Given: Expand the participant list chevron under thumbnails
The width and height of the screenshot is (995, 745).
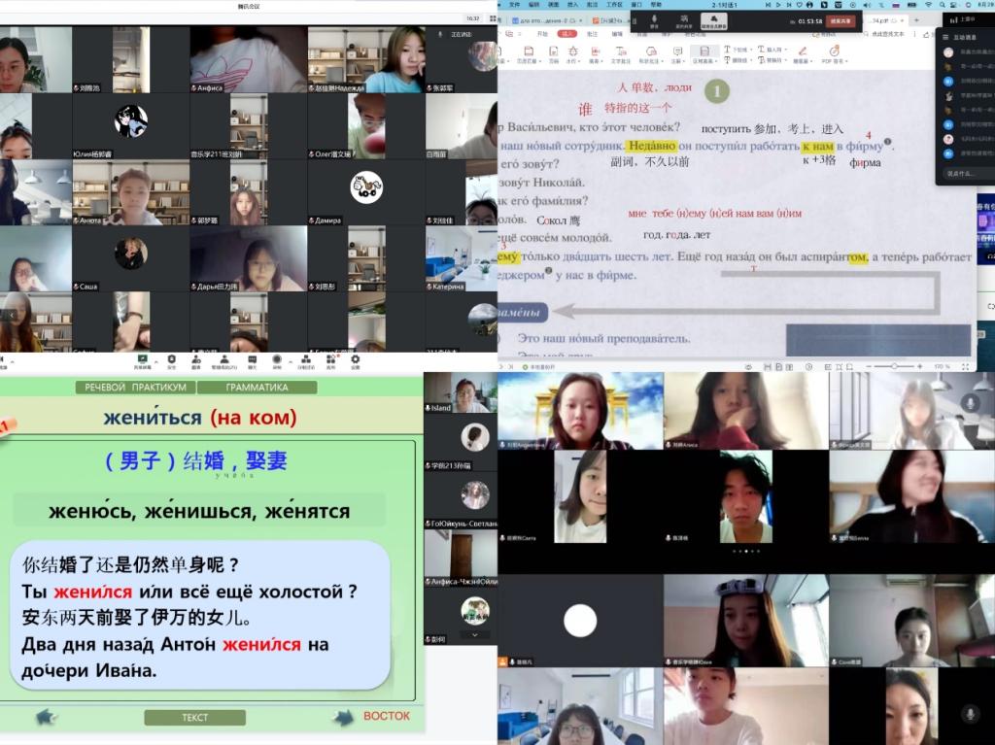Looking at the screenshot, I should click(x=474, y=634).
